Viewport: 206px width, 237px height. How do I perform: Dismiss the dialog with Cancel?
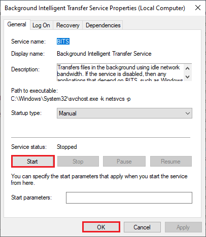click(142, 227)
